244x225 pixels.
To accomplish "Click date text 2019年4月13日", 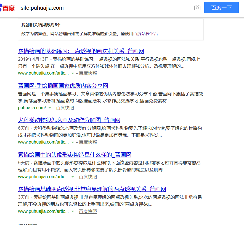I will pos(33,59).
